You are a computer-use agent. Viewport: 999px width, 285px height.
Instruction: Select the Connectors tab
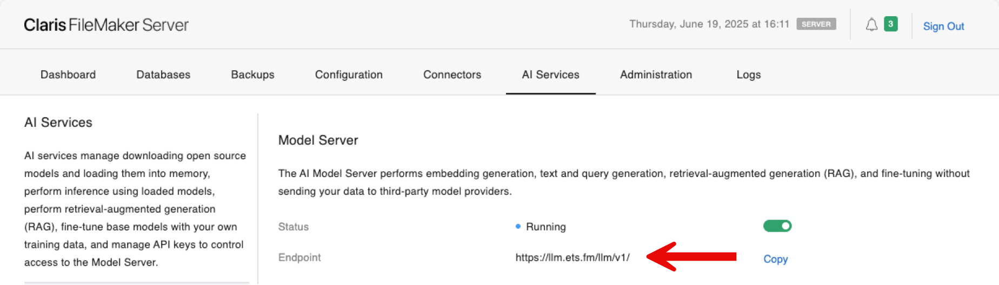tap(452, 74)
